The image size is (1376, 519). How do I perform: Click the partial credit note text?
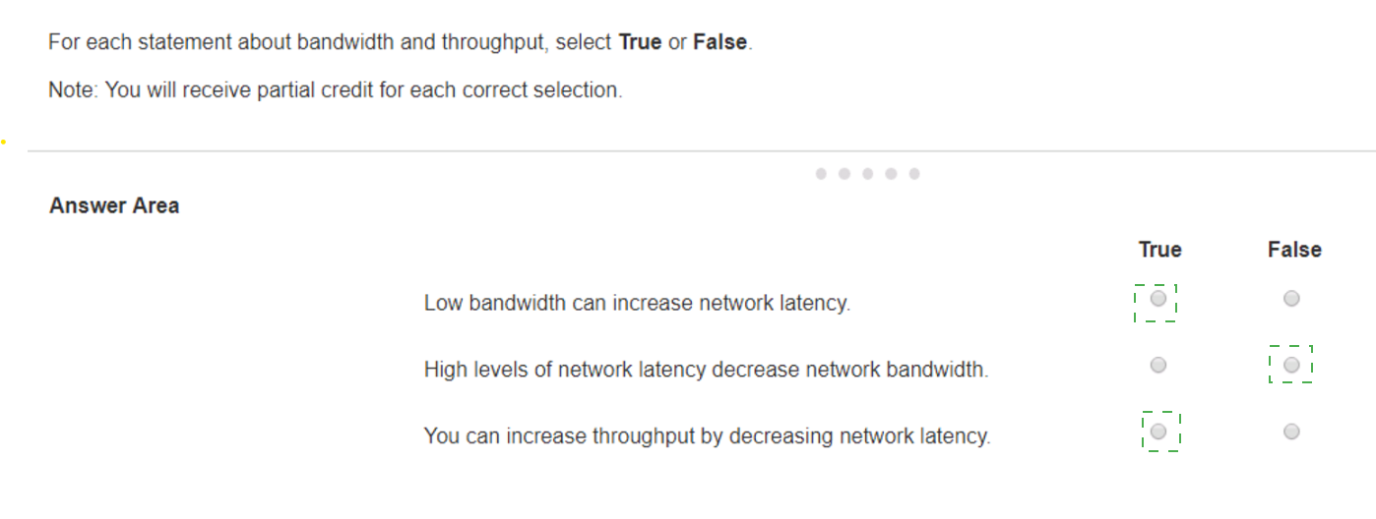pos(336,90)
